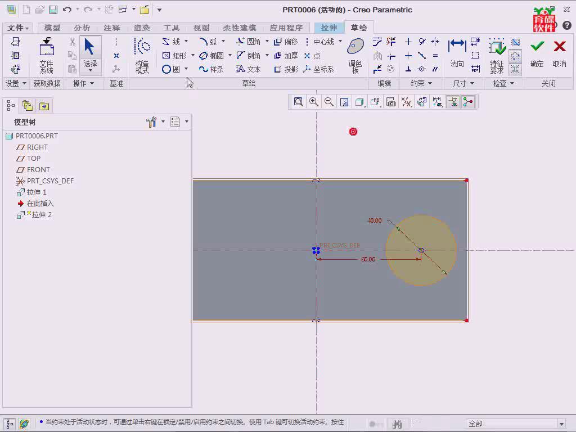
Task: Confirm the sketch with the 确定 checkmark button
Action: [x=537, y=53]
